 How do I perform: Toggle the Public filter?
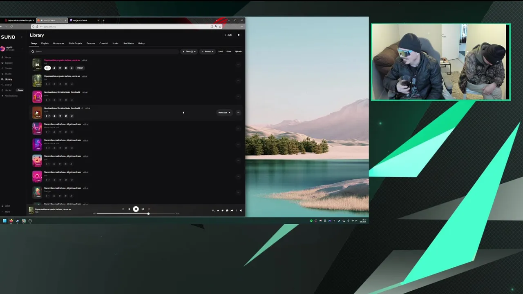coord(229,51)
